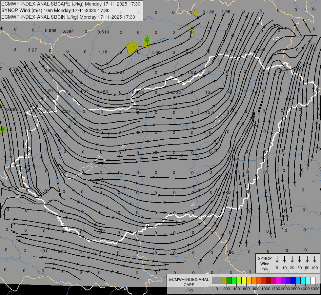Screen dimensions: 321x295
Task: Click the map value 4.21
Action: point(84,91)
